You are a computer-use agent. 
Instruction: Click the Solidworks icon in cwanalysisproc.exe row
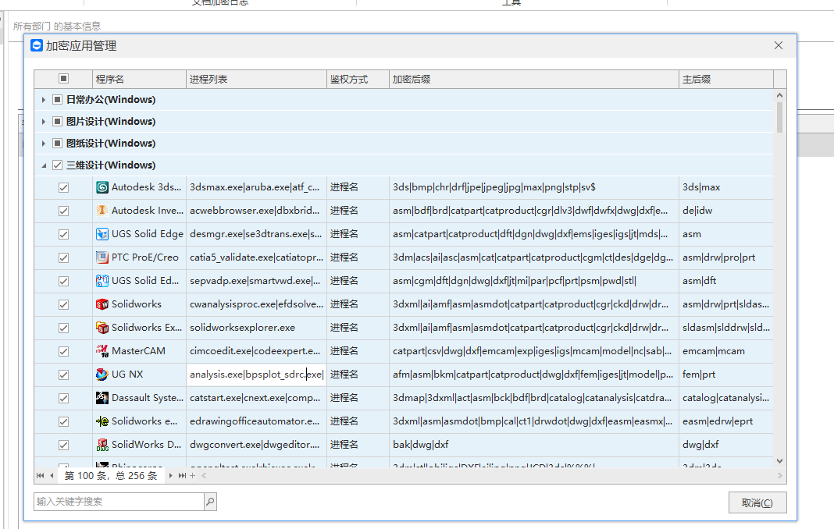pyautogui.click(x=102, y=304)
